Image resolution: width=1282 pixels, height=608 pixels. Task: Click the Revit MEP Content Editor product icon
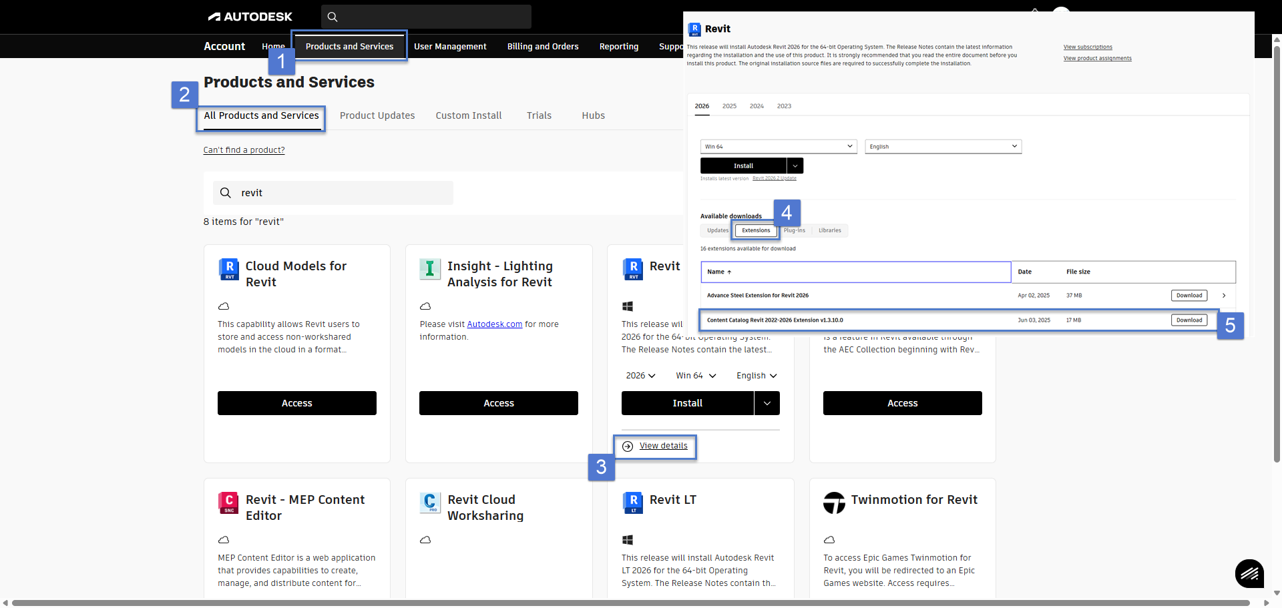(x=229, y=503)
